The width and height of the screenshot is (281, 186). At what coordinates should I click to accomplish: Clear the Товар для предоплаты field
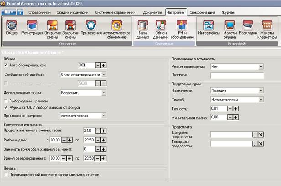261,145
